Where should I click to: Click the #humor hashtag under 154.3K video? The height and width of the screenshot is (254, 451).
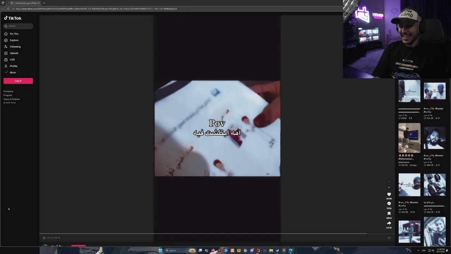pyautogui.click(x=439, y=109)
